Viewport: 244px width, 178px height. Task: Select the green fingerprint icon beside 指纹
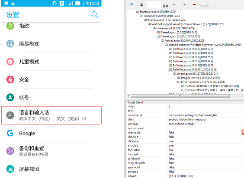[x=10, y=26]
